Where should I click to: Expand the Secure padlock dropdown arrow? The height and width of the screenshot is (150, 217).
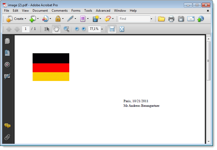(63, 19)
